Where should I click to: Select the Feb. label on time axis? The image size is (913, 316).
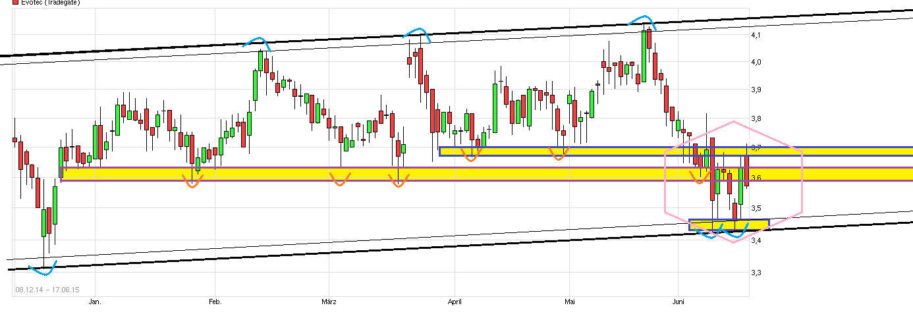[x=215, y=302]
